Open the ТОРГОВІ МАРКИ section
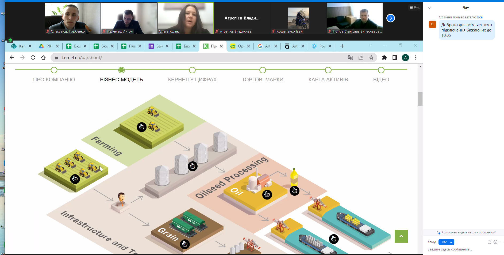Screen dimensions: 504x255 [263, 79]
